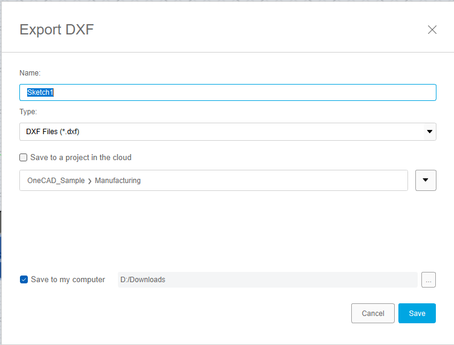Viewport: 454px width, 345px height.
Task: Cancel the DXF export
Action: pyautogui.click(x=373, y=313)
